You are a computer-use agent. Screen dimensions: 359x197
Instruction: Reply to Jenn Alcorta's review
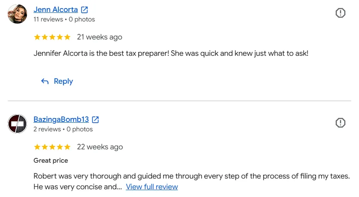click(57, 81)
